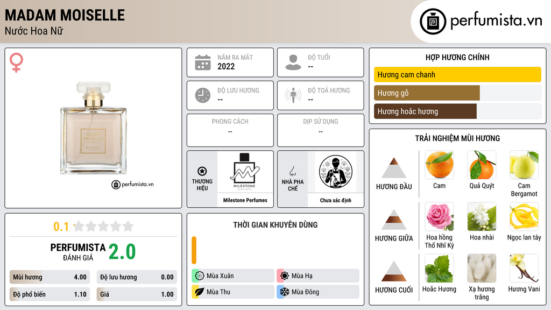Click the calendar icon beside Năm Ra Mắt
The height and width of the screenshot is (310, 551).
pyautogui.click(x=203, y=62)
